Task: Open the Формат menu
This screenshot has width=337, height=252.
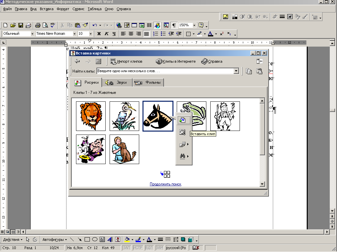Action: 63,9
